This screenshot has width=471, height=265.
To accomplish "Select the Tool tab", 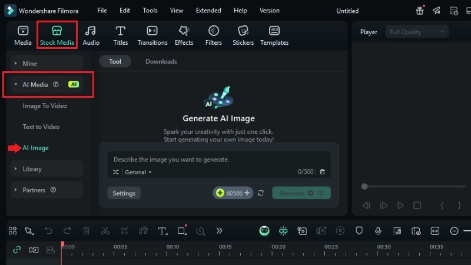I will pos(115,61).
